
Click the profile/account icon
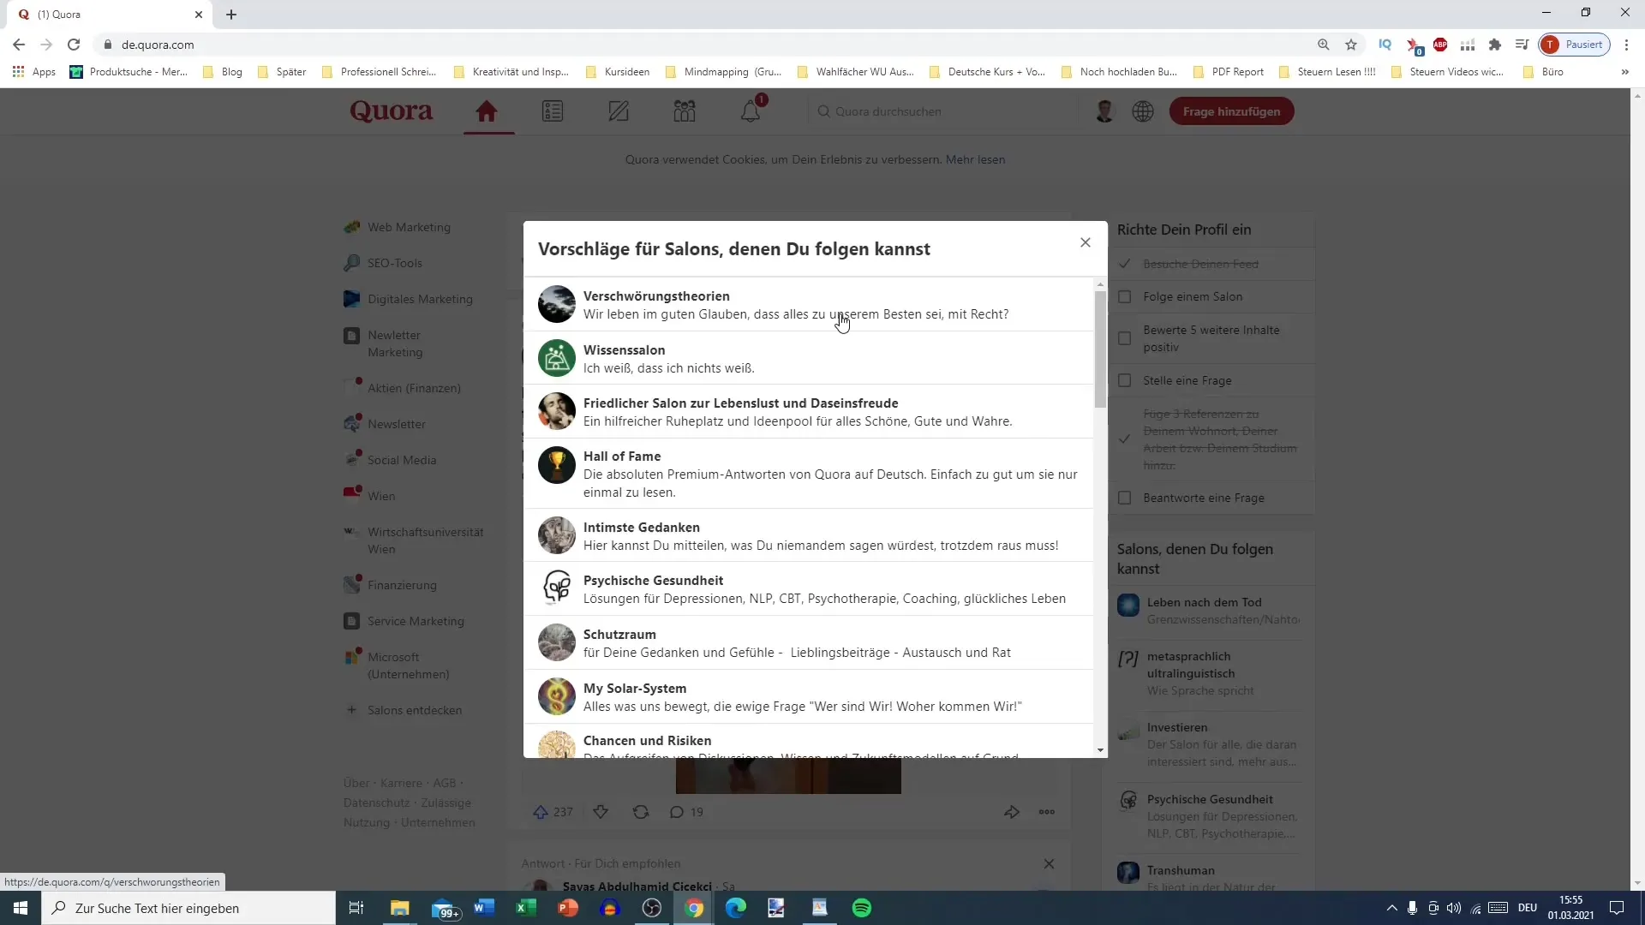1104,110
